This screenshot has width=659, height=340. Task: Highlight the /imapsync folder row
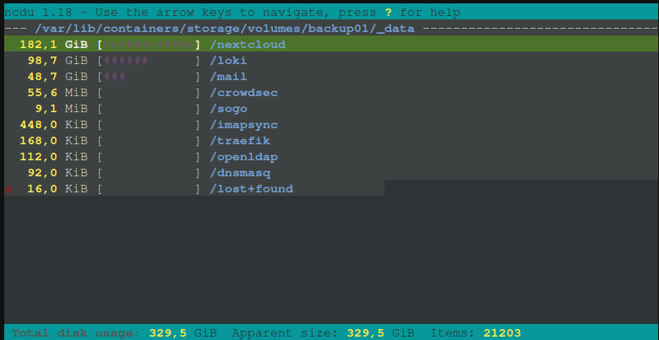(x=244, y=125)
